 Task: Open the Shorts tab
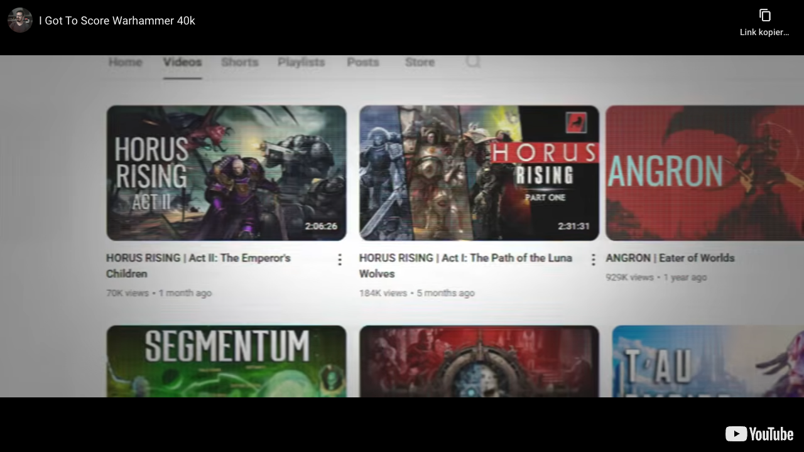239,62
